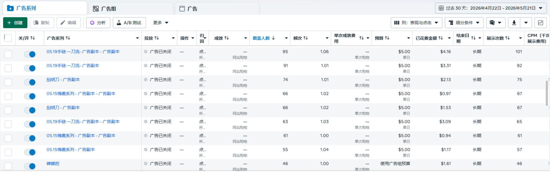Open the 覆盖人数 column header dropdown arrow
This screenshot has height=172, width=550.
286,38
